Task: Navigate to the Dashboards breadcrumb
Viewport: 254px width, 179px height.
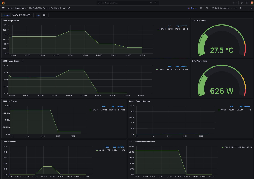Action: click(x=20, y=8)
